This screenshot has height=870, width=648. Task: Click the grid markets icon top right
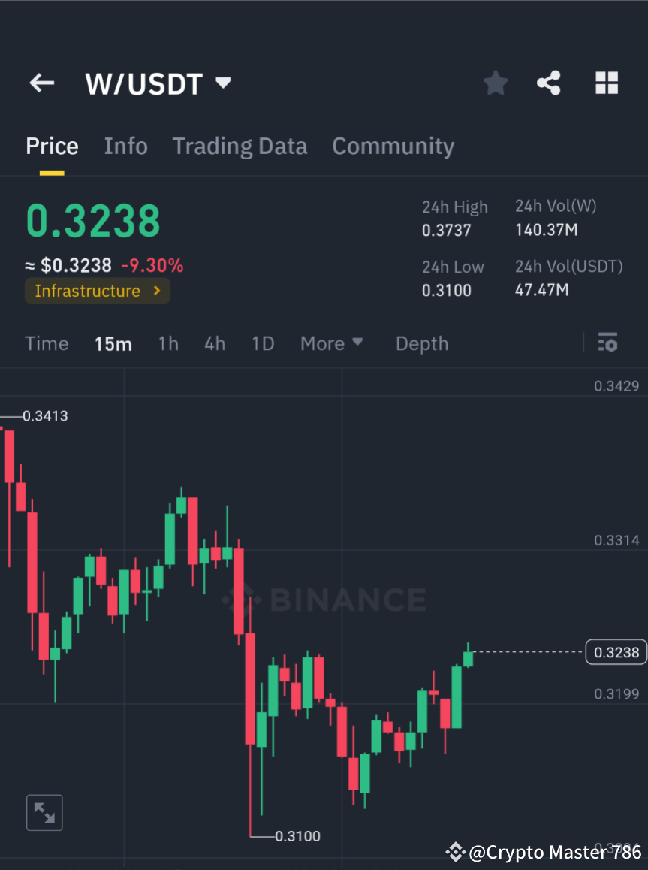[x=606, y=83]
